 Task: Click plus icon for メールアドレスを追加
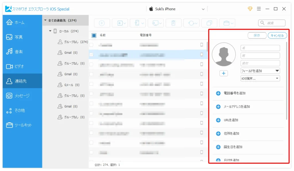pos(218,107)
